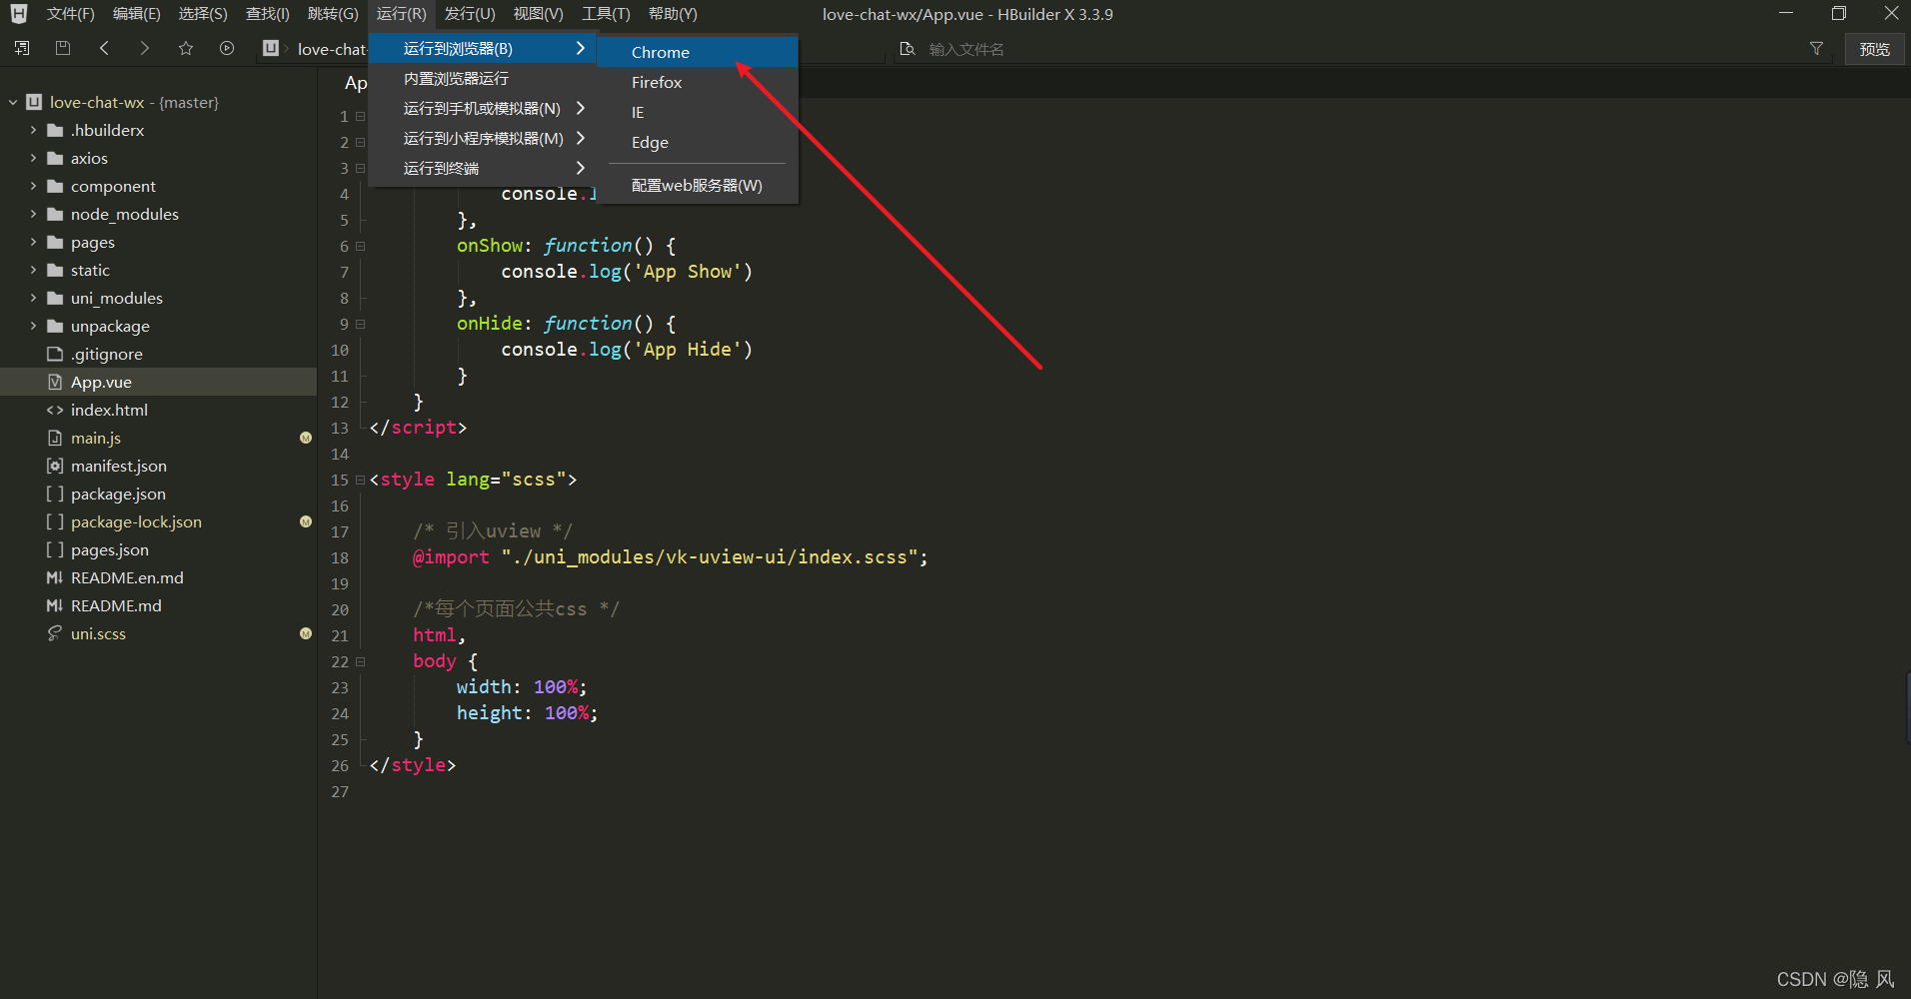The width and height of the screenshot is (1911, 999).
Task: Click the love-chat breadcrumb in the toolbar
Action: point(332,49)
